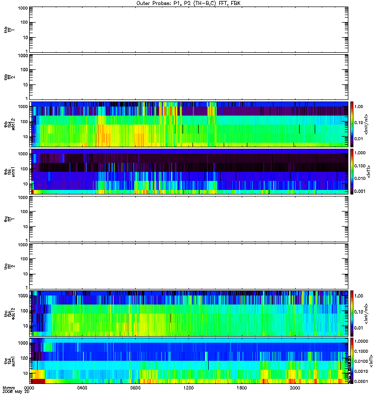Click the 'hhmm' axis unit label
377x402 pixels.
[9, 388]
